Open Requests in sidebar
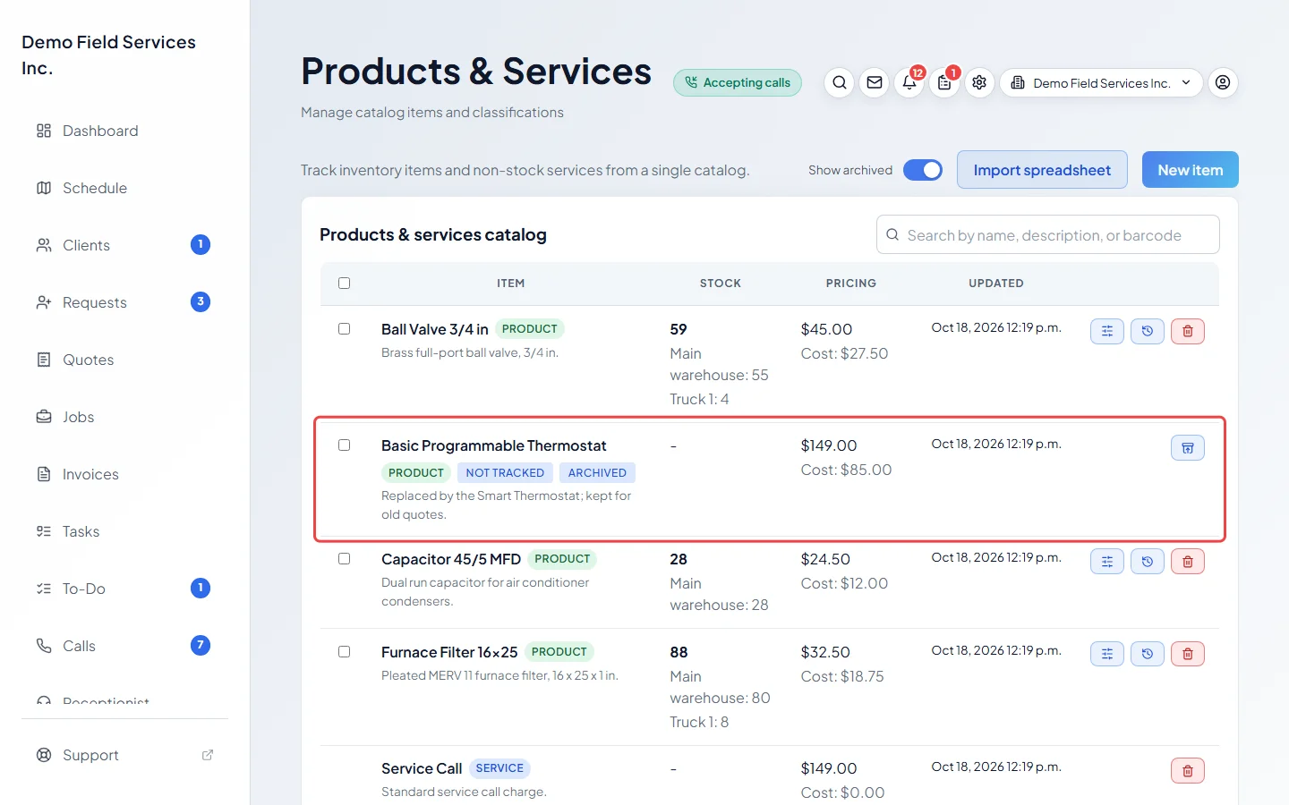This screenshot has height=805, width=1289. (124, 302)
